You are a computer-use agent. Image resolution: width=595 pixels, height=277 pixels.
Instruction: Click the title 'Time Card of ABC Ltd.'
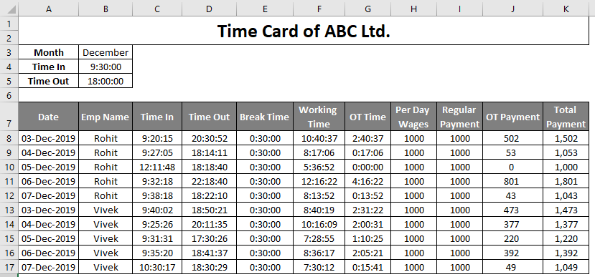click(304, 31)
